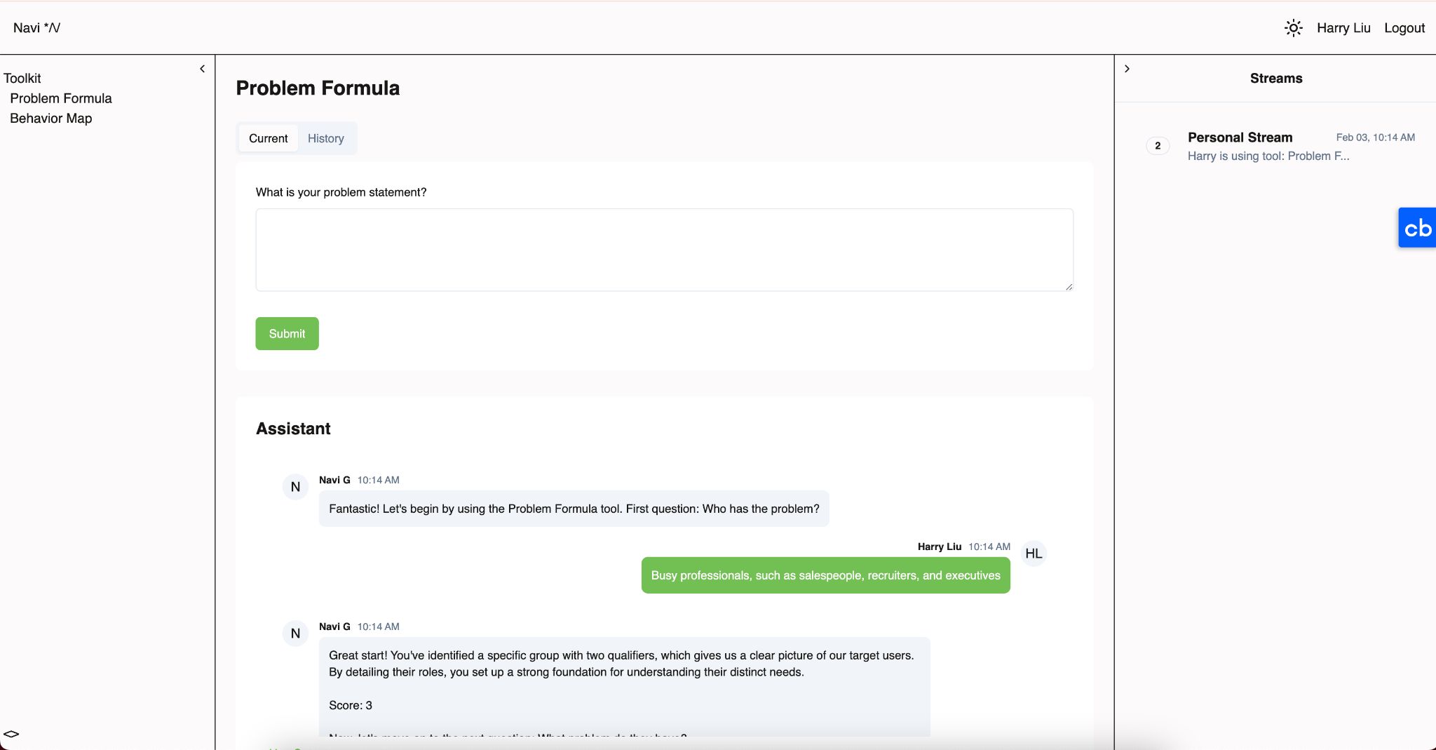Screen dimensions: 1436x750
Task: Switch to the Current tab
Action: pyautogui.click(x=268, y=138)
